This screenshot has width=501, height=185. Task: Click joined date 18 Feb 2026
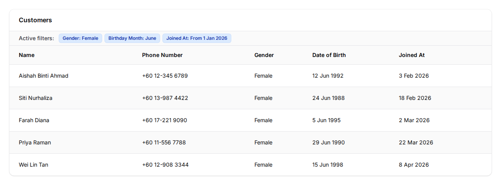415,98
